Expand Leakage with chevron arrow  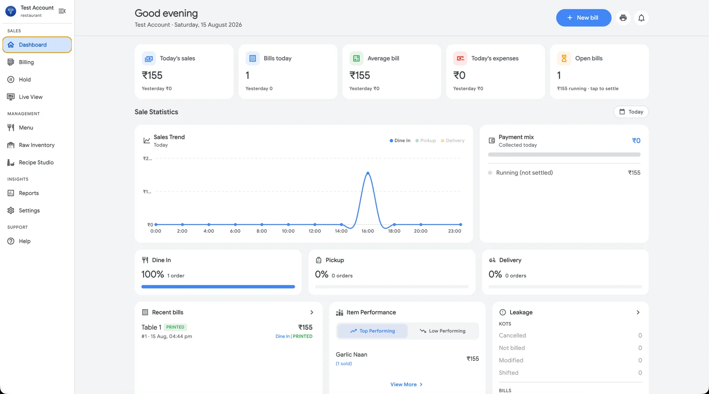pyautogui.click(x=638, y=313)
